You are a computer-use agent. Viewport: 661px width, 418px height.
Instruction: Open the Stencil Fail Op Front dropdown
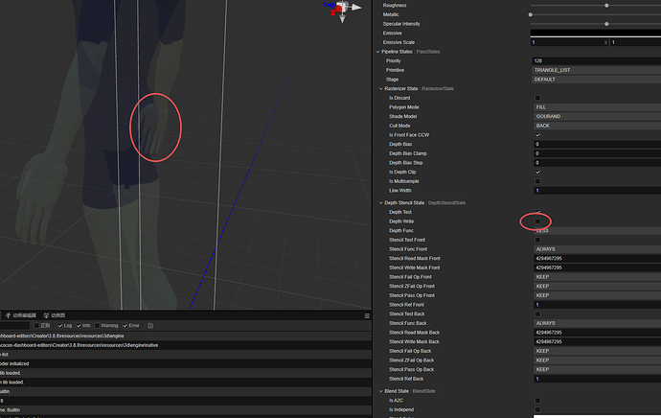point(598,277)
